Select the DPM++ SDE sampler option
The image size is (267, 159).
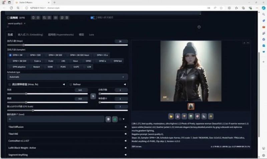click(x=35, y=55)
